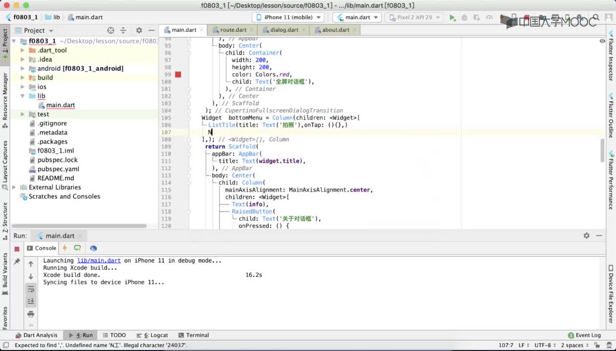616x351 pixels.
Task: Click the editor inspection eye indicator
Action: click(x=602, y=41)
